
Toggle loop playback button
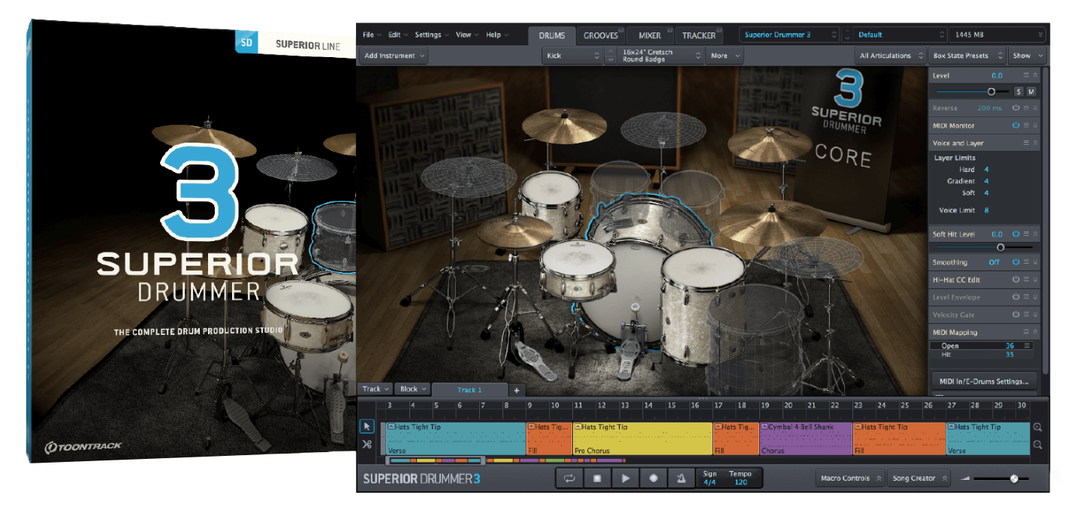[x=569, y=478]
